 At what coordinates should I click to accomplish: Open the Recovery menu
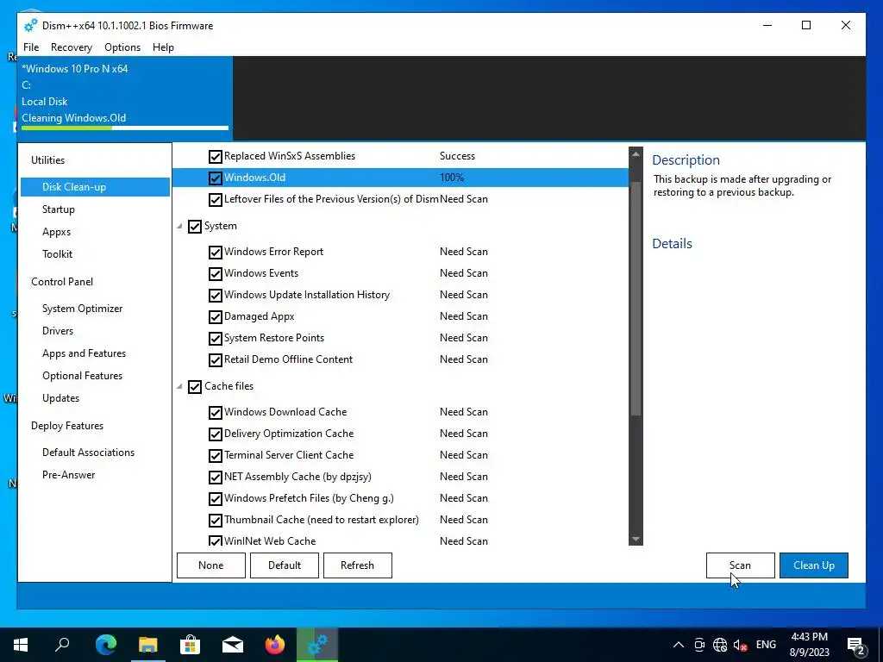[72, 47]
